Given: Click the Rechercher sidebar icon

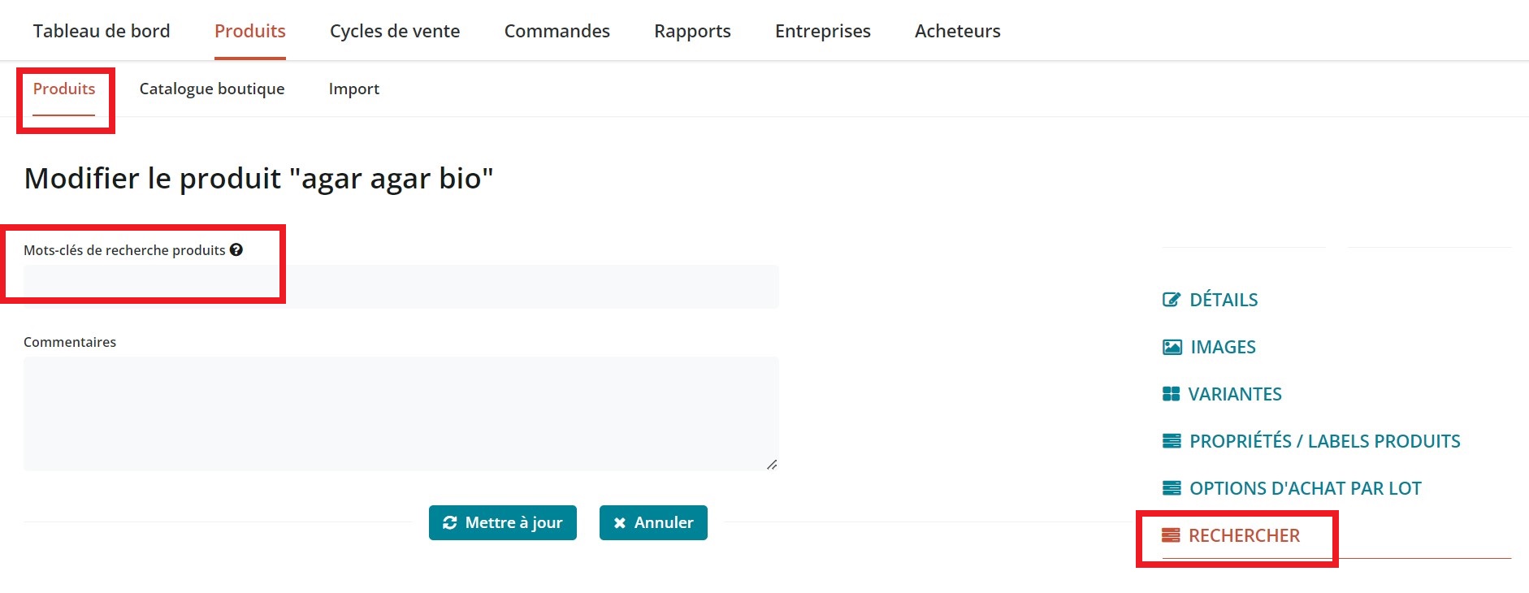Looking at the screenshot, I should click(x=1171, y=535).
